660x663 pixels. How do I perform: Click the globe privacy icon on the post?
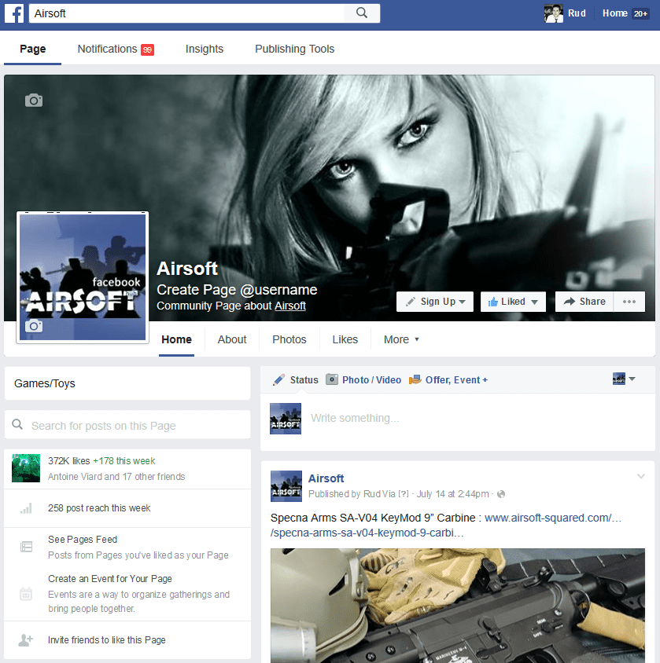[501, 494]
